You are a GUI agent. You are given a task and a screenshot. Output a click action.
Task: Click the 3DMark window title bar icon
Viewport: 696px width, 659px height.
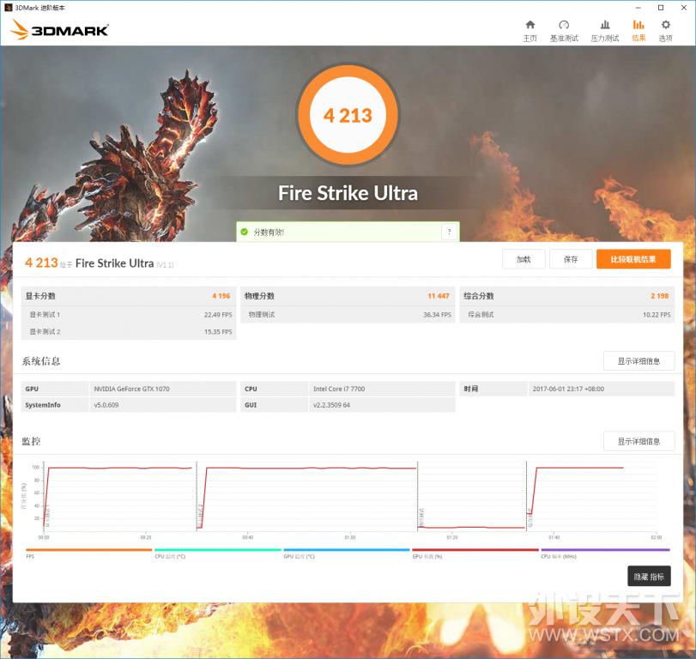point(8,8)
